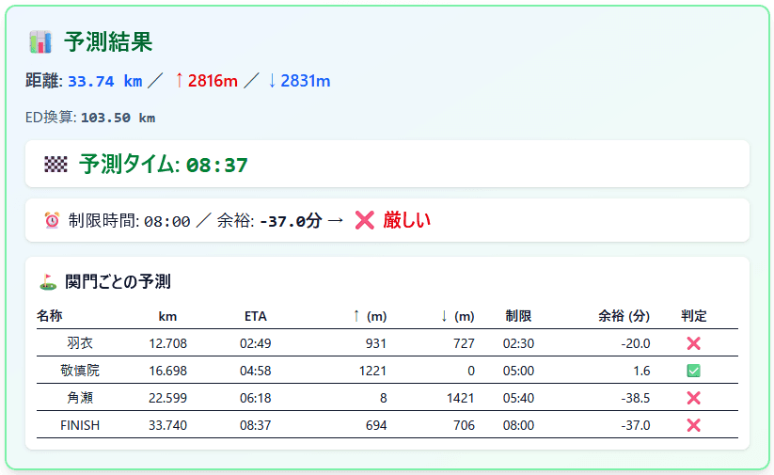This screenshot has height=475, width=774.
Task: Click the ascent value ↑2816m
Action: click(207, 81)
